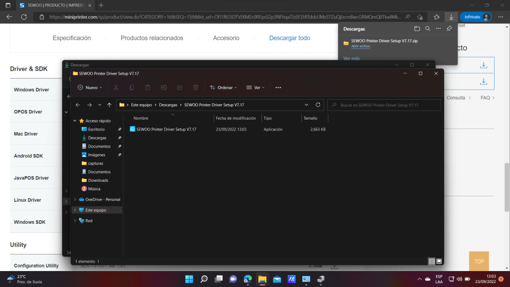Click the Abrir archivo link
Viewport: 510px width, 287px height.
click(x=361, y=46)
